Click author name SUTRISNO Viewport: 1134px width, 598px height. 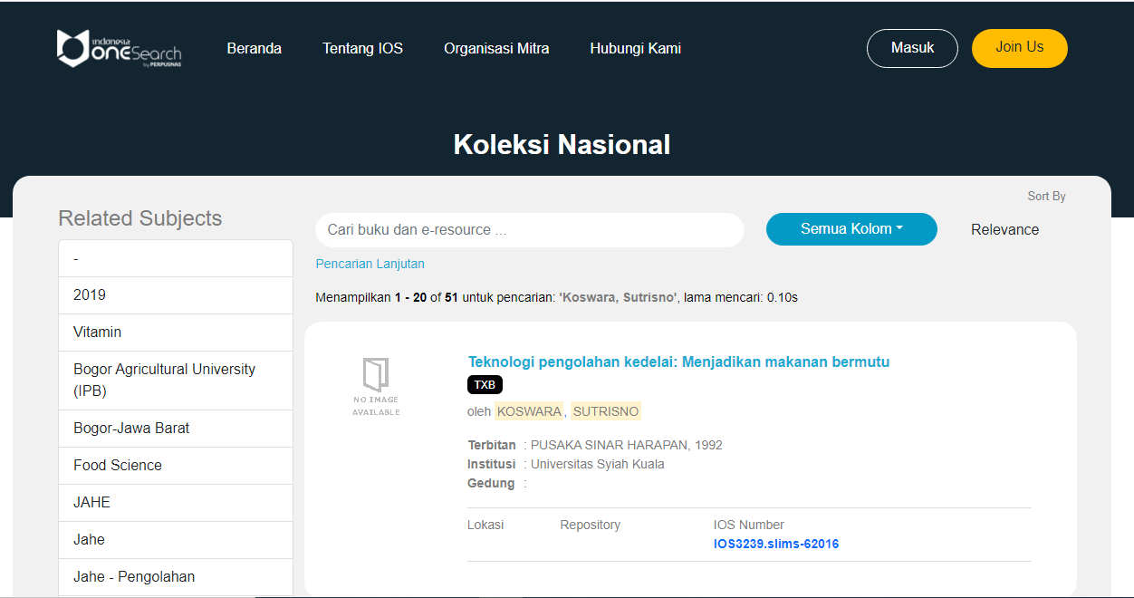point(605,411)
